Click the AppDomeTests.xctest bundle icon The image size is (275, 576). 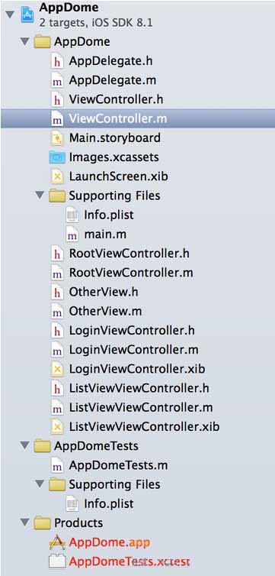[57, 561]
